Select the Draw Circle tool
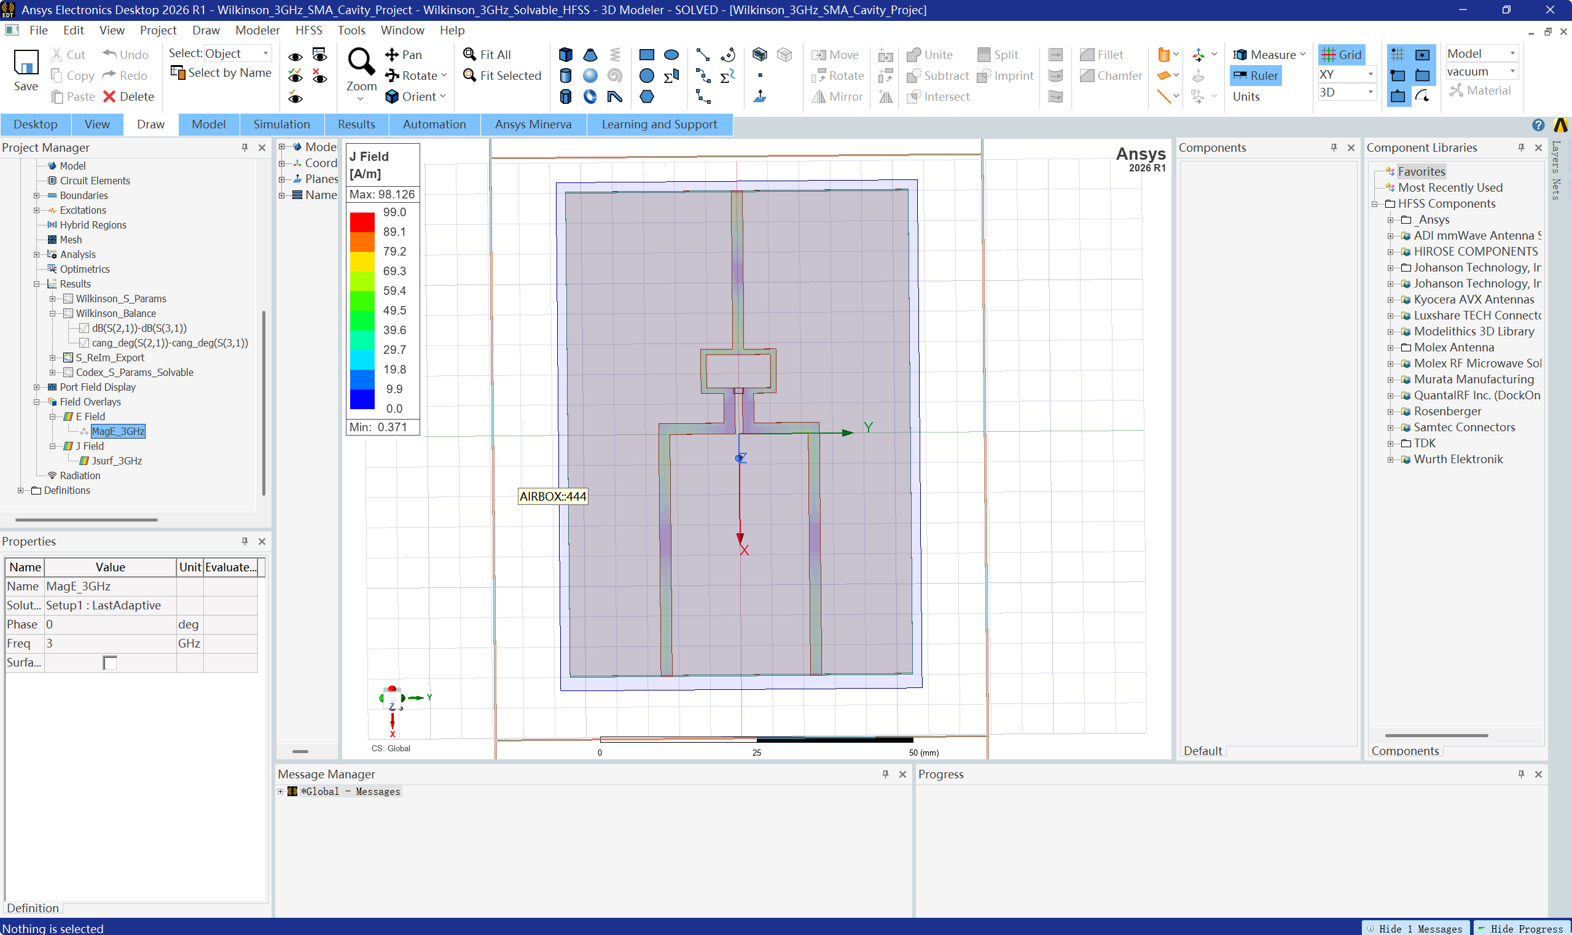 646,76
